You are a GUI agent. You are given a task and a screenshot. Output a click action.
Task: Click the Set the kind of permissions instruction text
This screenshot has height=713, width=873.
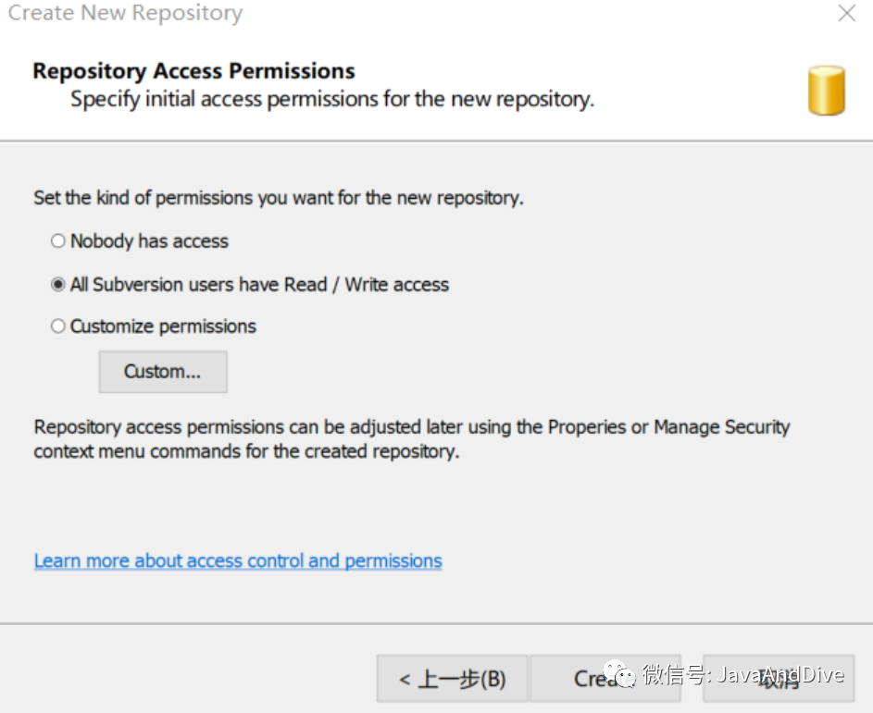279,198
